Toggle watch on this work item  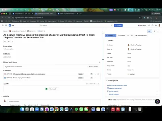pos(150,31)
